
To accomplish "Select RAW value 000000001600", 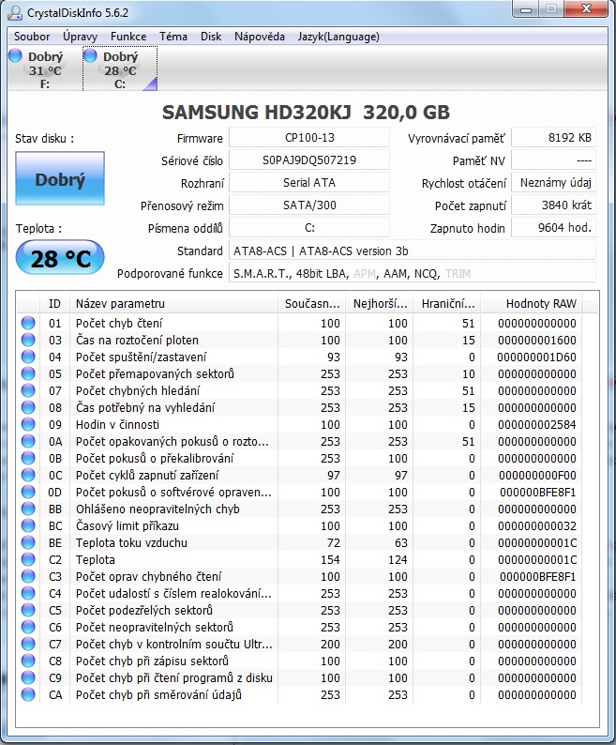I will click(536, 341).
